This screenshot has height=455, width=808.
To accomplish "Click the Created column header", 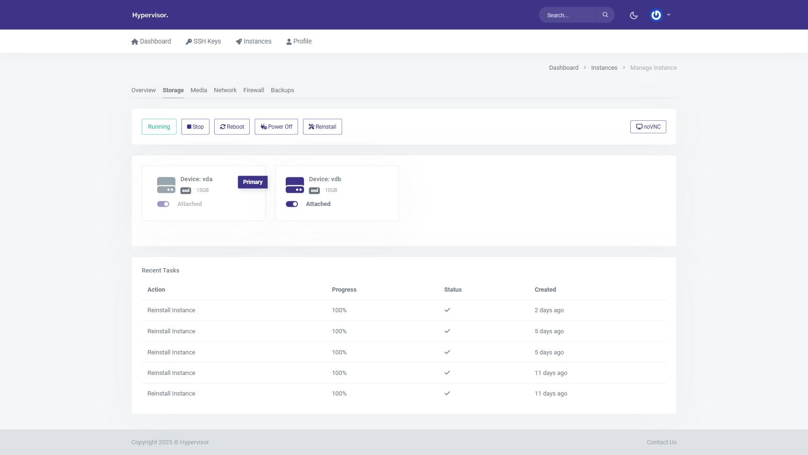I will point(545,290).
